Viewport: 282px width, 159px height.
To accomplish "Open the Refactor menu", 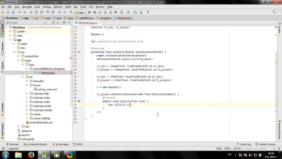I will [58, 7].
